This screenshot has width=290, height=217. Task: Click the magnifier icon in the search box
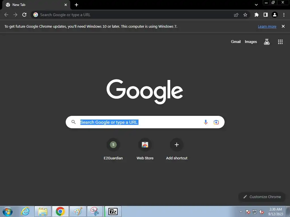(x=74, y=122)
